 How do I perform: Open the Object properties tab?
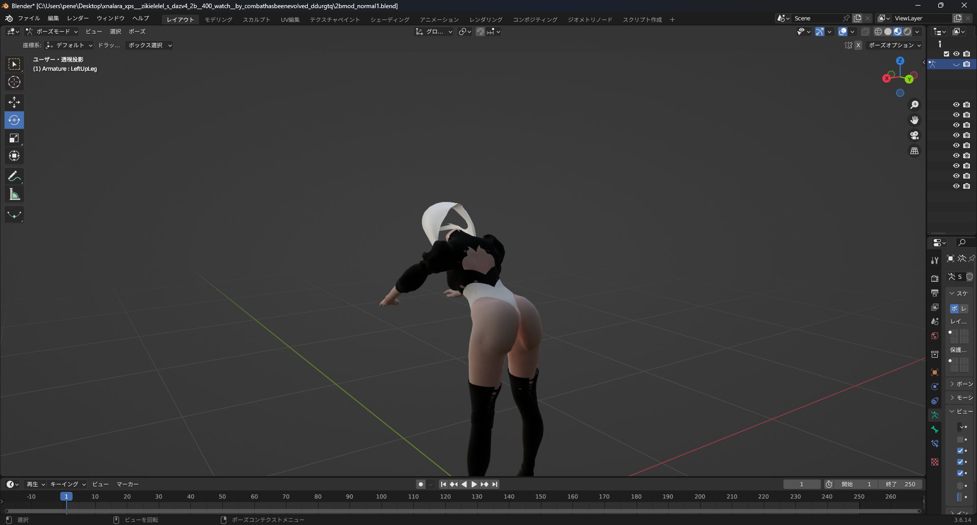pos(935,372)
